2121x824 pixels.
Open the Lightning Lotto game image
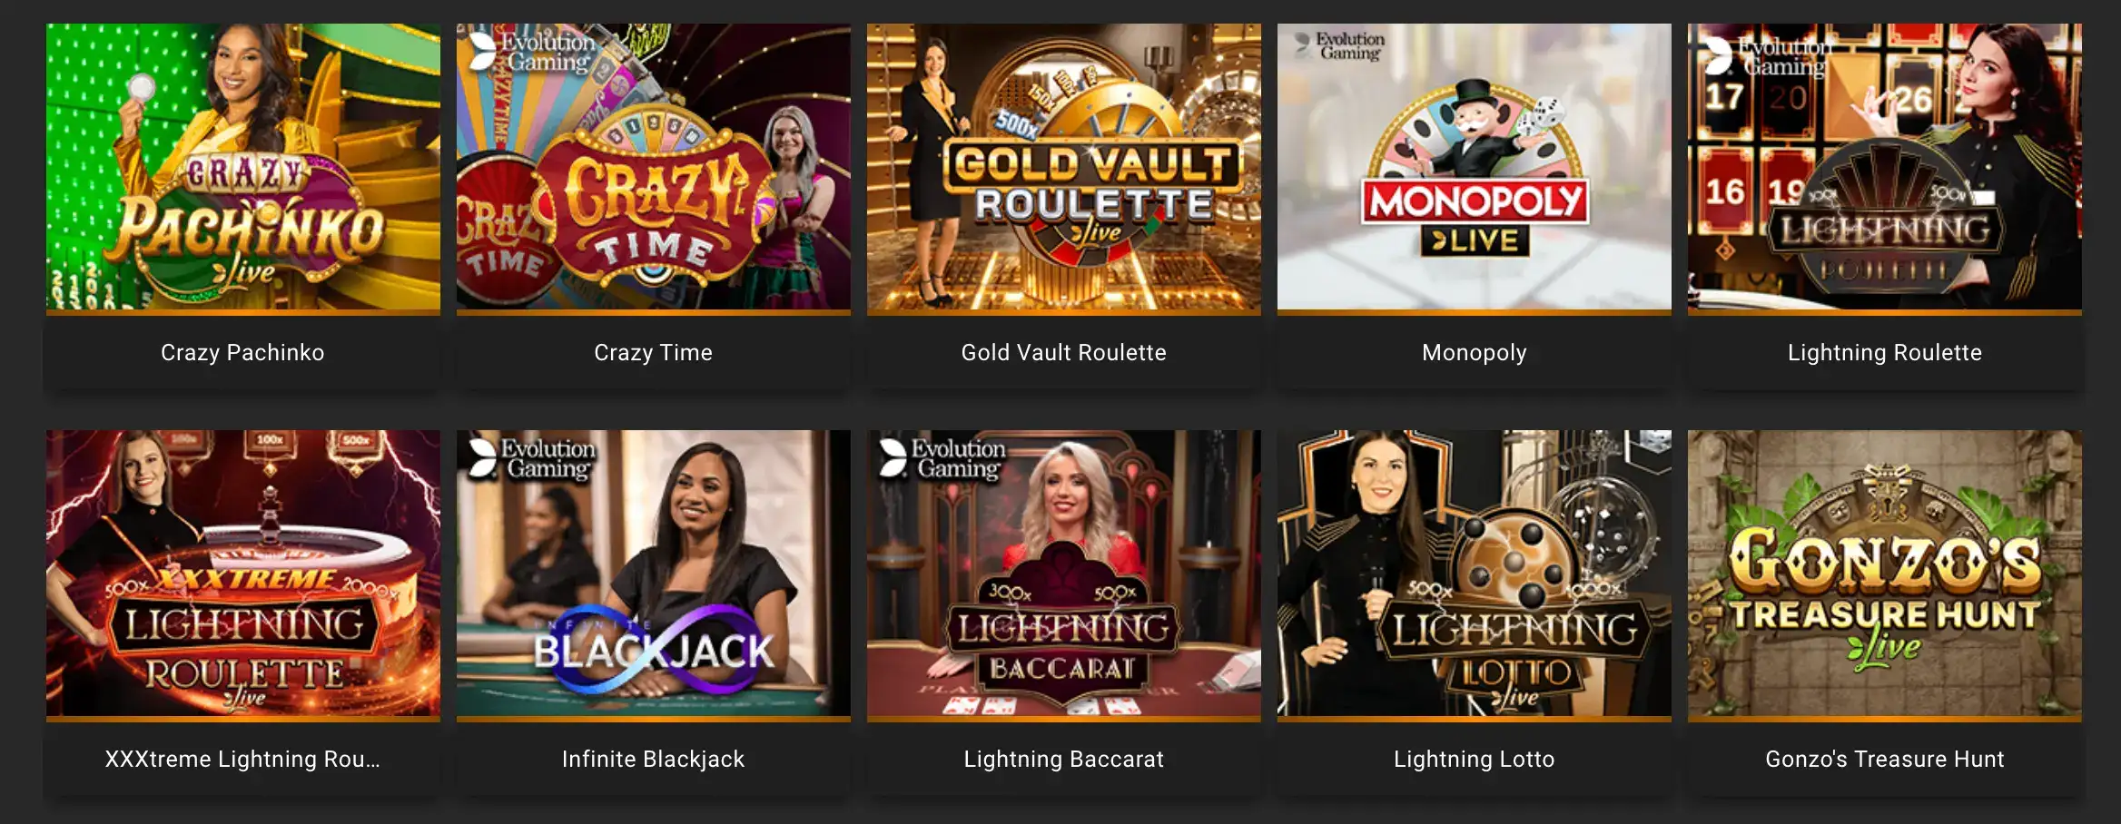1475,574
